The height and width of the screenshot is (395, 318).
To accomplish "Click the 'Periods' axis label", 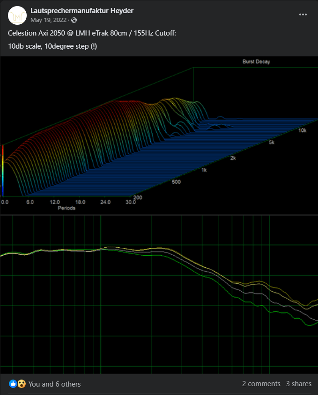I will 67,208.
